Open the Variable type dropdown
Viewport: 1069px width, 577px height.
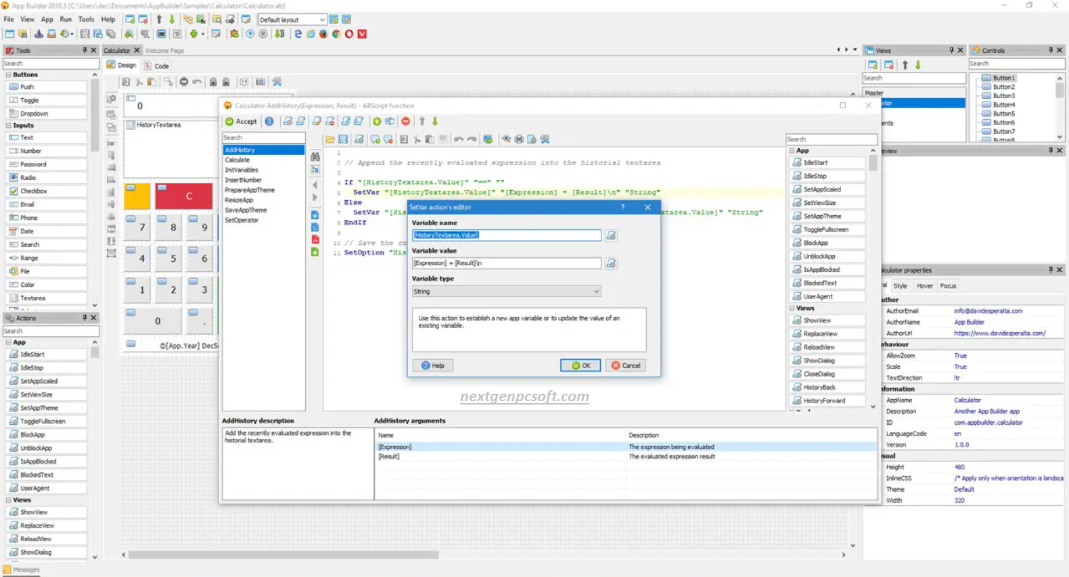(x=506, y=292)
